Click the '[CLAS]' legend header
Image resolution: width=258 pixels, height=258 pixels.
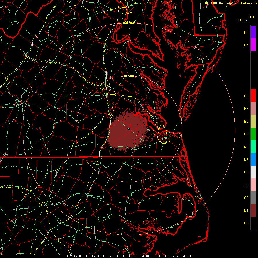pyautogui.click(x=242, y=20)
